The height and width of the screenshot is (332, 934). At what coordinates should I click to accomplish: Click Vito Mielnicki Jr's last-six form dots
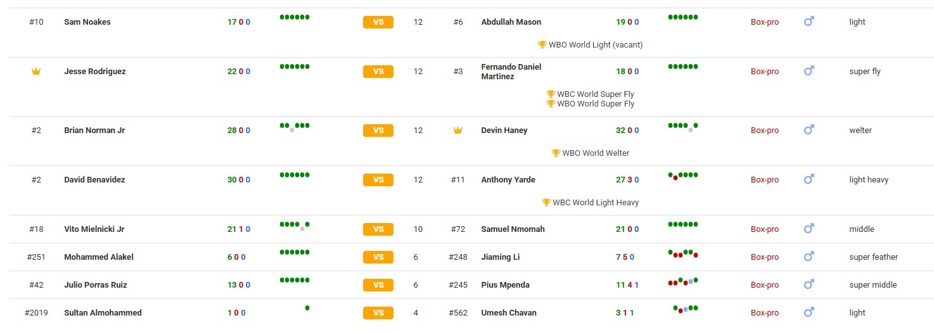pyautogui.click(x=295, y=226)
